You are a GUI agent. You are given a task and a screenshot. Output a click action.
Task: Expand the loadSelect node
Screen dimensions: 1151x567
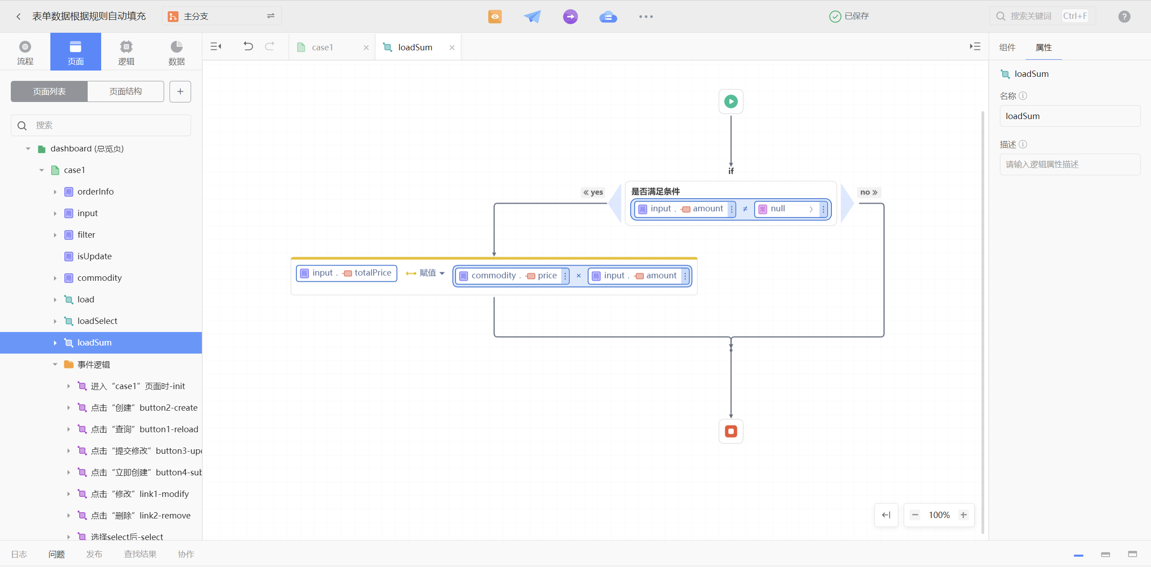[55, 321]
